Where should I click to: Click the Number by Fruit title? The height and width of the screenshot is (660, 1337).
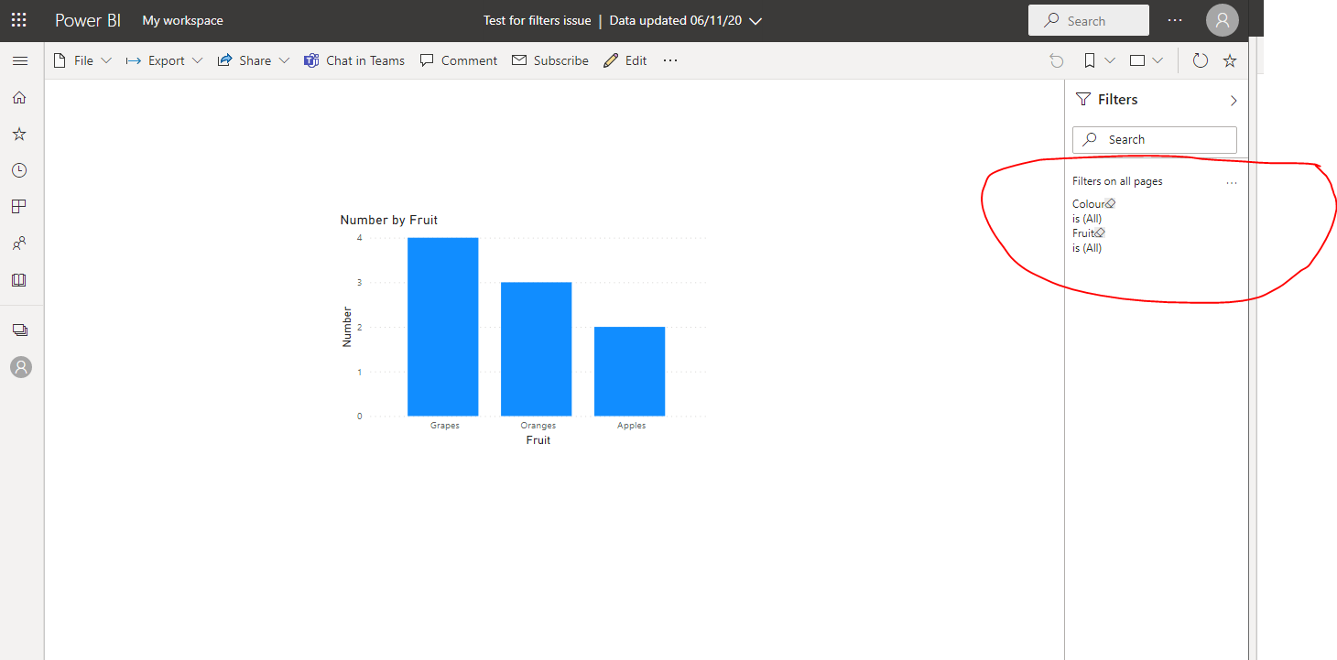pyautogui.click(x=389, y=220)
